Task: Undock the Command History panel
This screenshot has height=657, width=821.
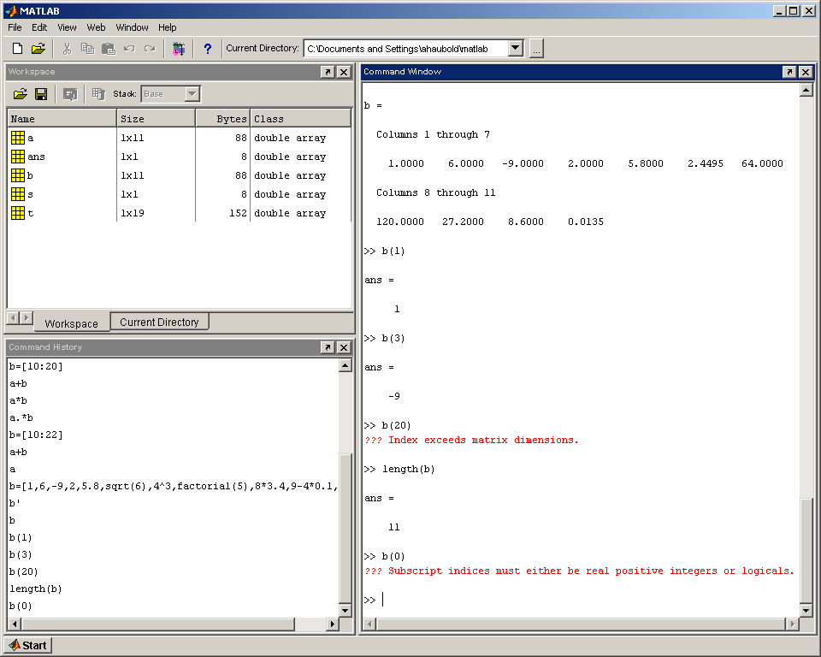Action: click(328, 347)
